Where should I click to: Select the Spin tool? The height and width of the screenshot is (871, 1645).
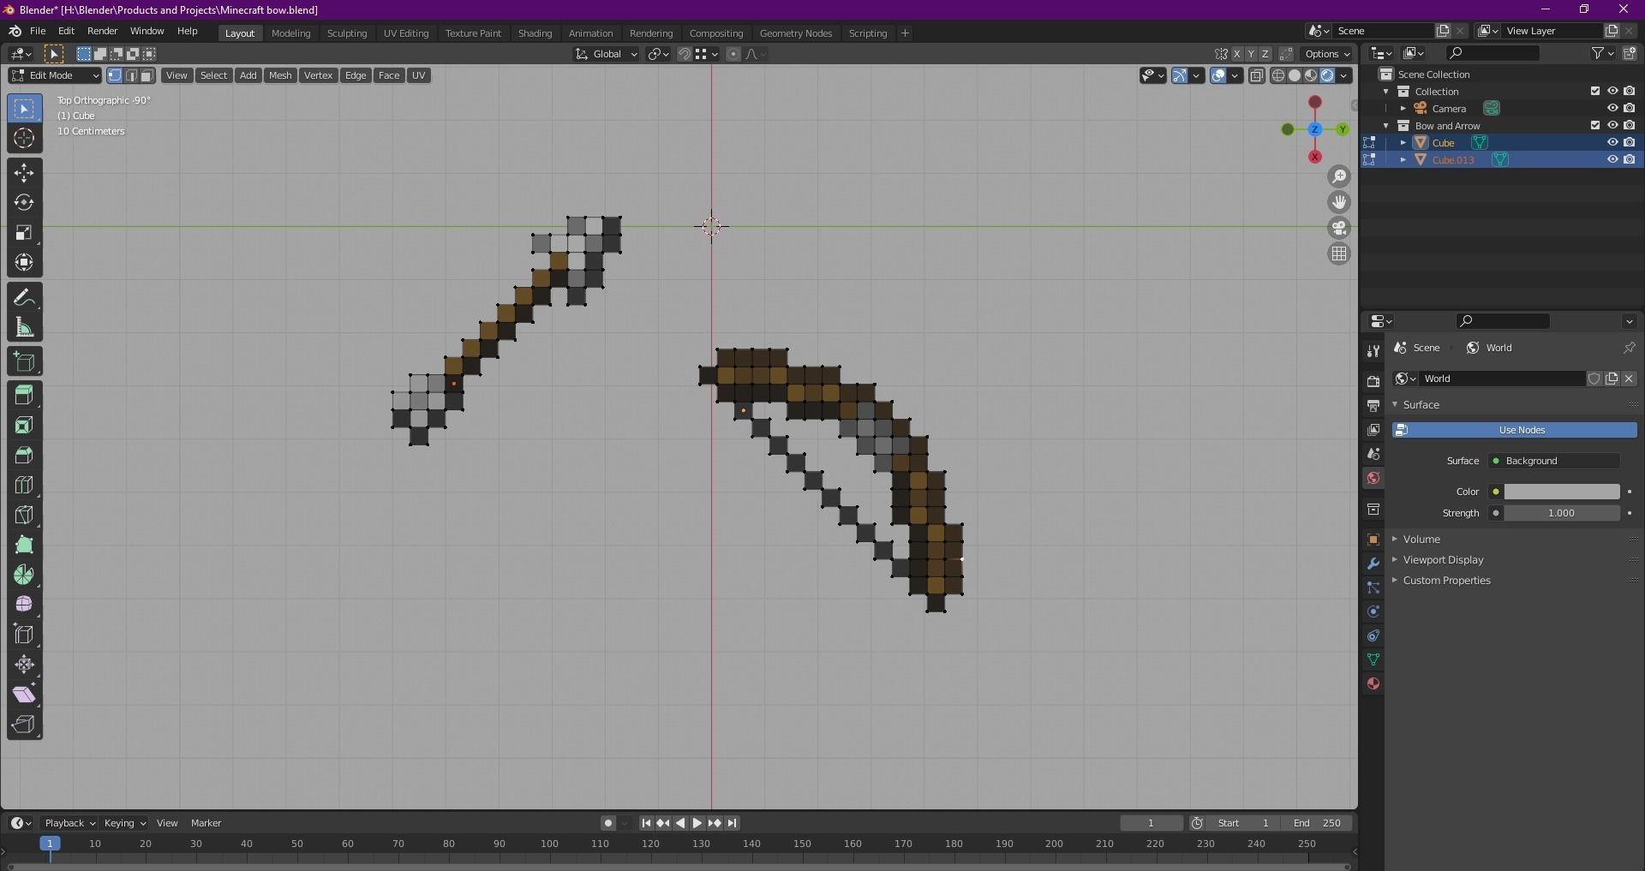(x=24, y=576)
